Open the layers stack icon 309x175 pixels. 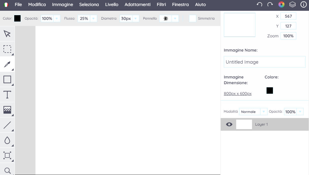coord(293,4)
